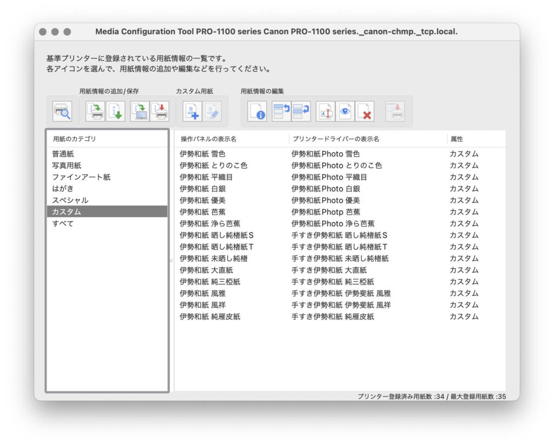
Task: Click driver name 伊勢和紙Photp 芭蕉
Action: point(326,212)
